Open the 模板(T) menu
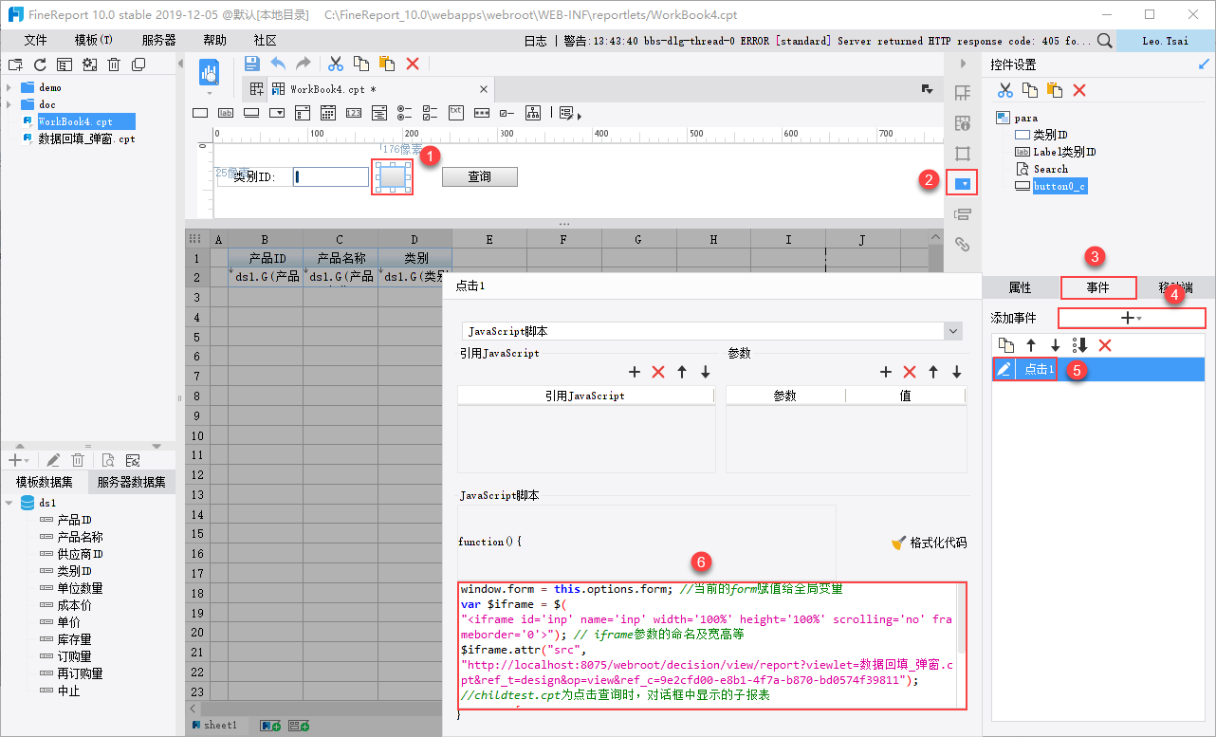1216x737 pixels. [94, 41]
